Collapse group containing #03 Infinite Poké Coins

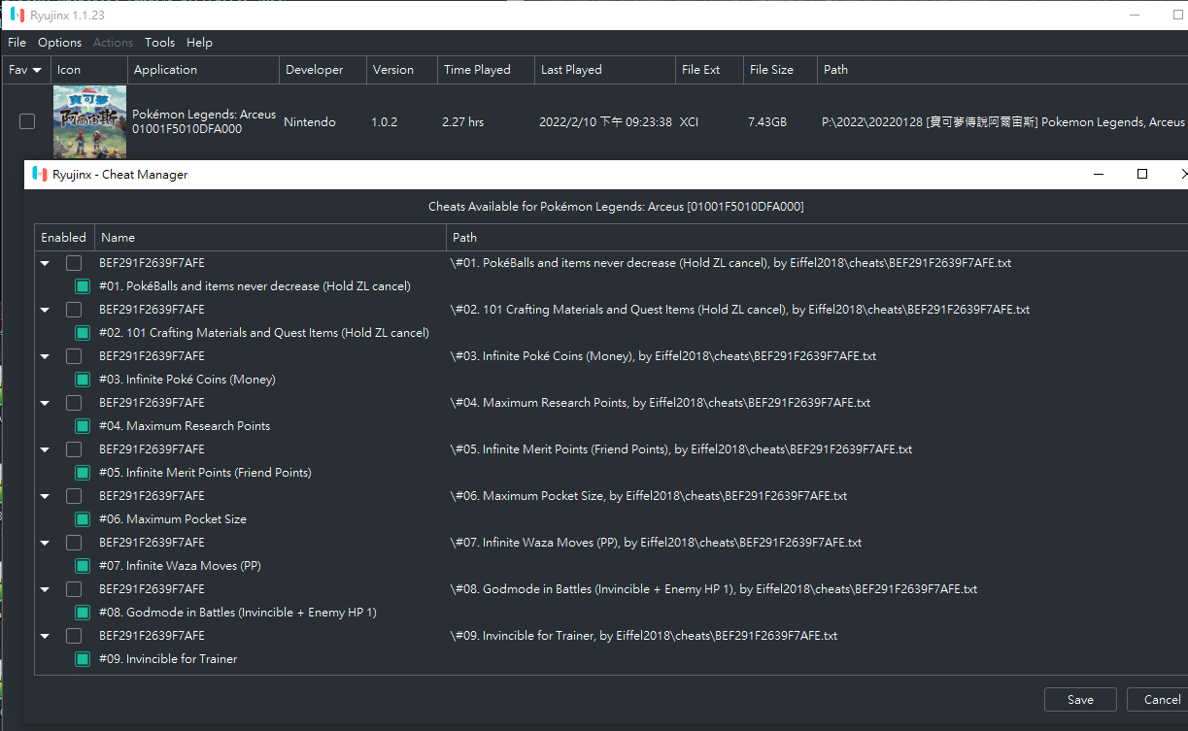45,356
